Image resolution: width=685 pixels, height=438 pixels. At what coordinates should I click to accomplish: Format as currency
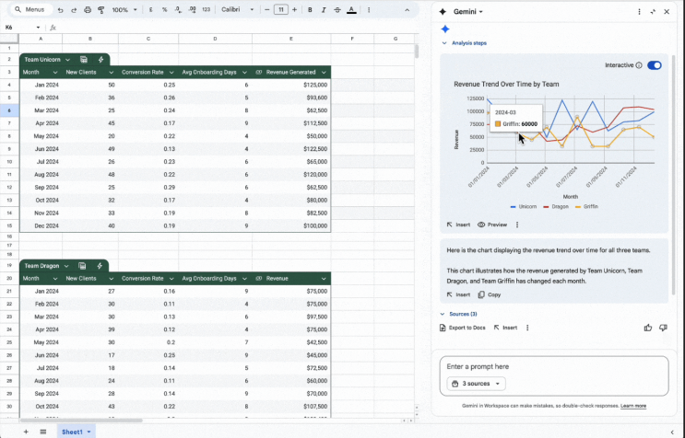(150, 9)
